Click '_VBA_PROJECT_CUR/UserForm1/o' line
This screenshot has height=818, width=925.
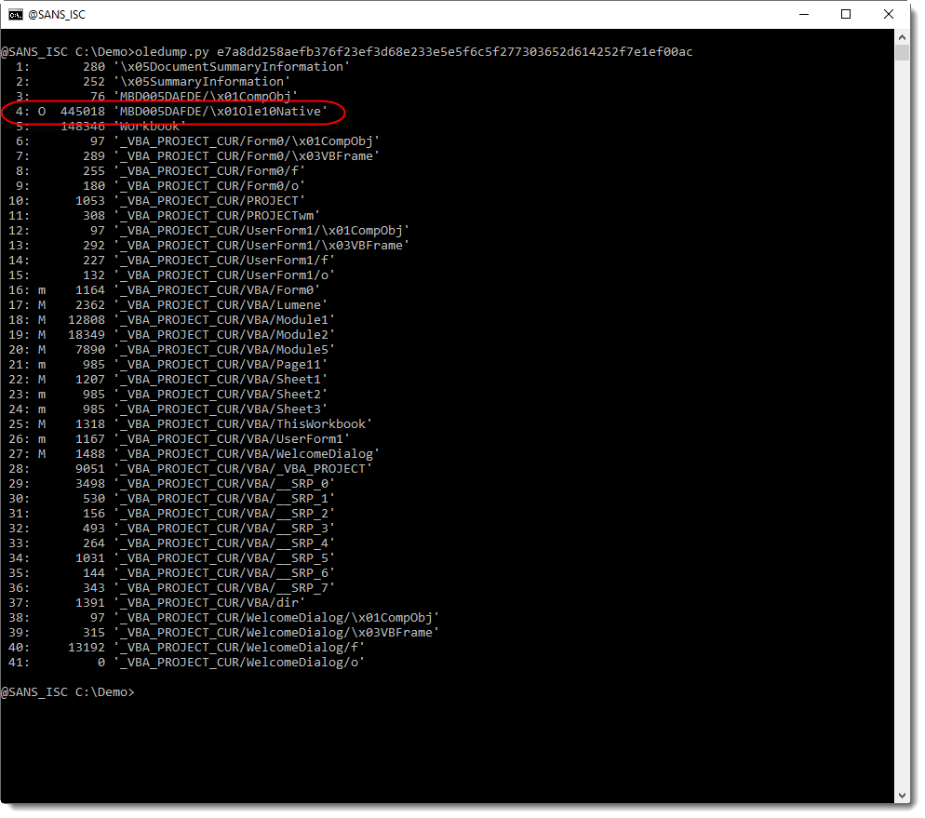coord(171,275)
